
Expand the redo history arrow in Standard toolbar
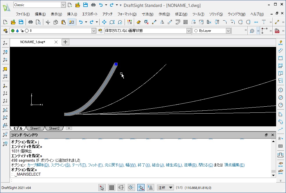(97, 22)
